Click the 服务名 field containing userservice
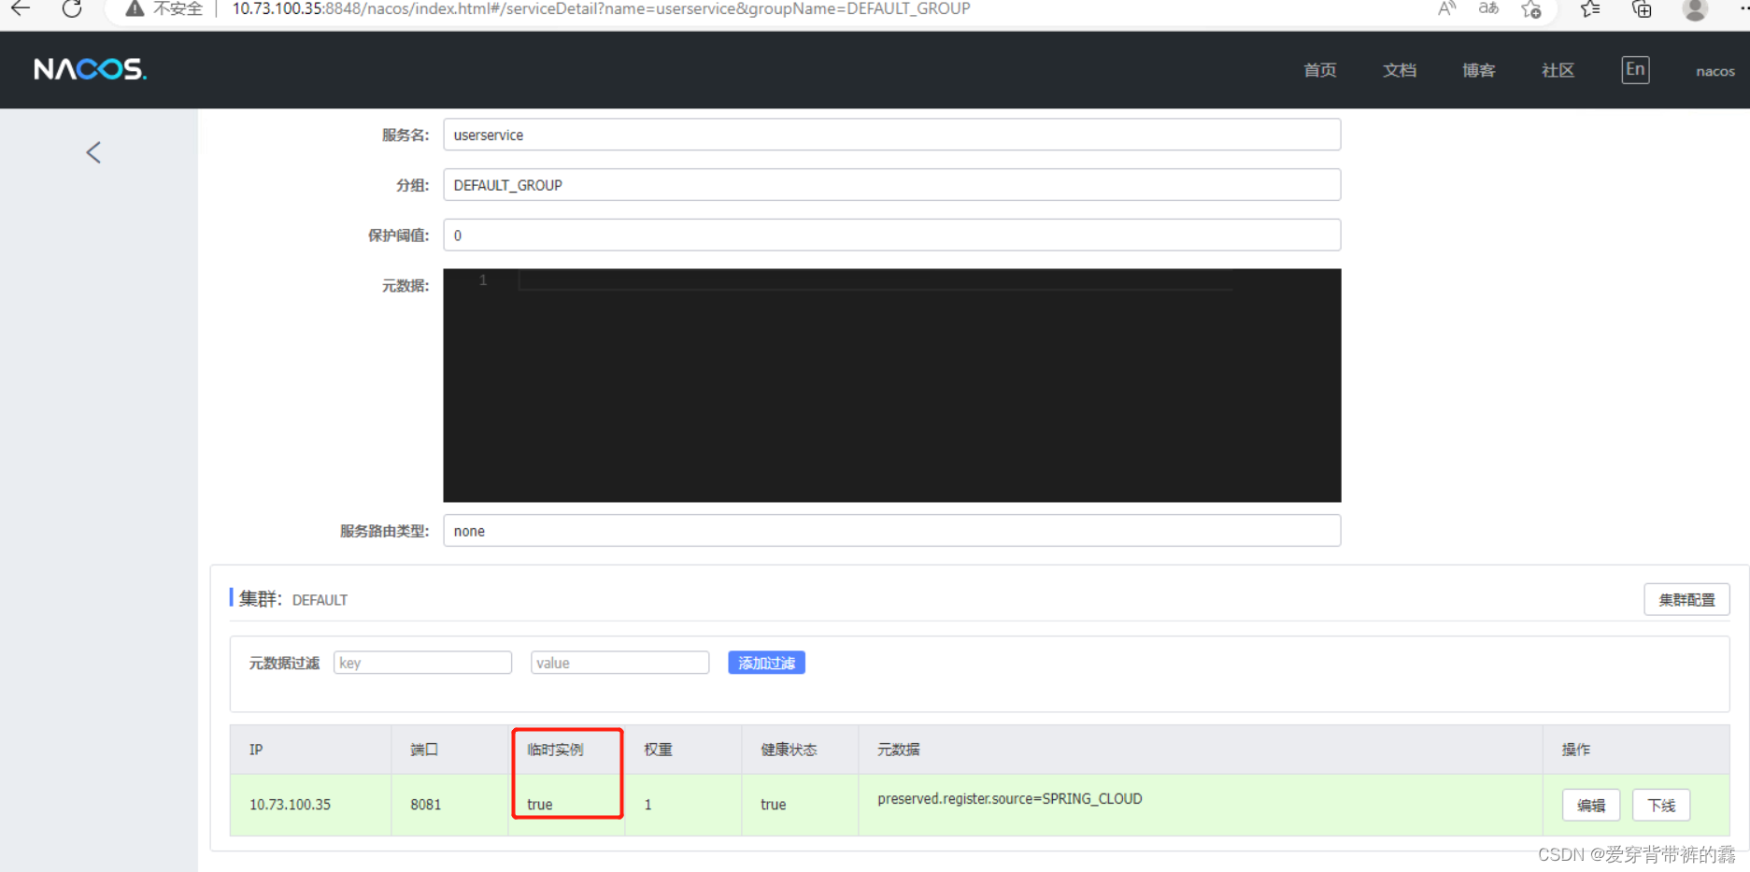Image resolution: width=1750 pixels, height=872 pixels. (891, 135)
